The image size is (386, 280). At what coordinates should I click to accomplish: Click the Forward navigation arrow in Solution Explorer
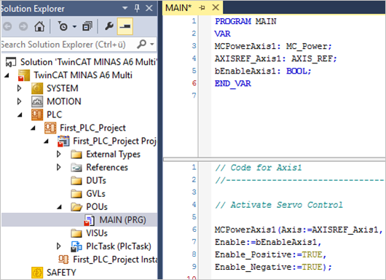pos(23,26)
